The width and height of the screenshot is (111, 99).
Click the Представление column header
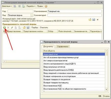[14, 31]
